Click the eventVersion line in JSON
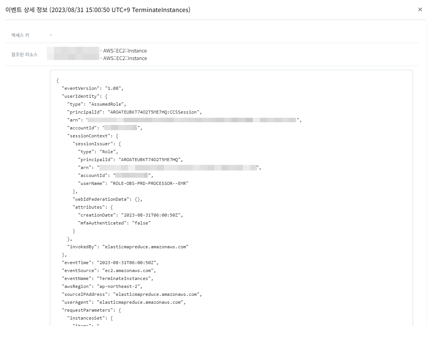This screenshot has width=427, height=349. [x=93, y=88]
